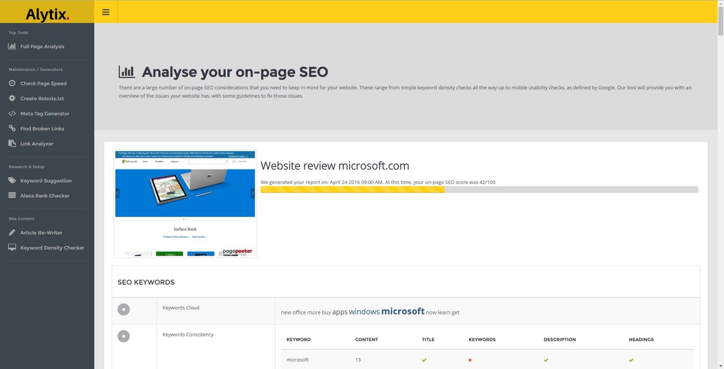The width and height of the screenshot is (724, 369).
Task: Click the red cross under Keywords column
Action: (470, 360)
